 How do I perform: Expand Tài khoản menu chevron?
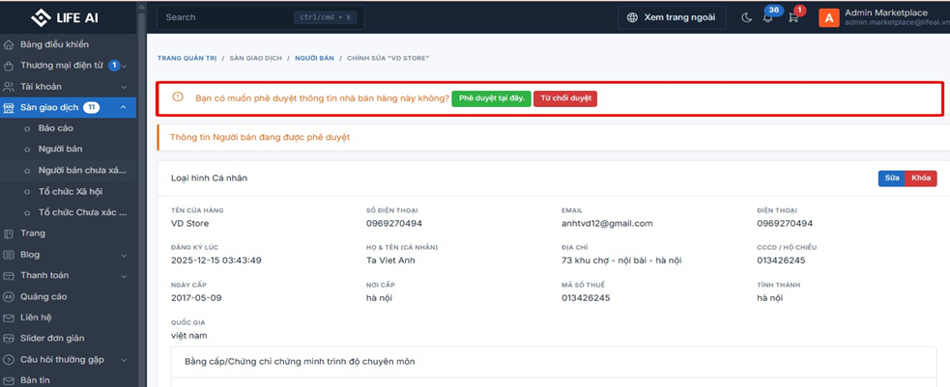(124, 87)
